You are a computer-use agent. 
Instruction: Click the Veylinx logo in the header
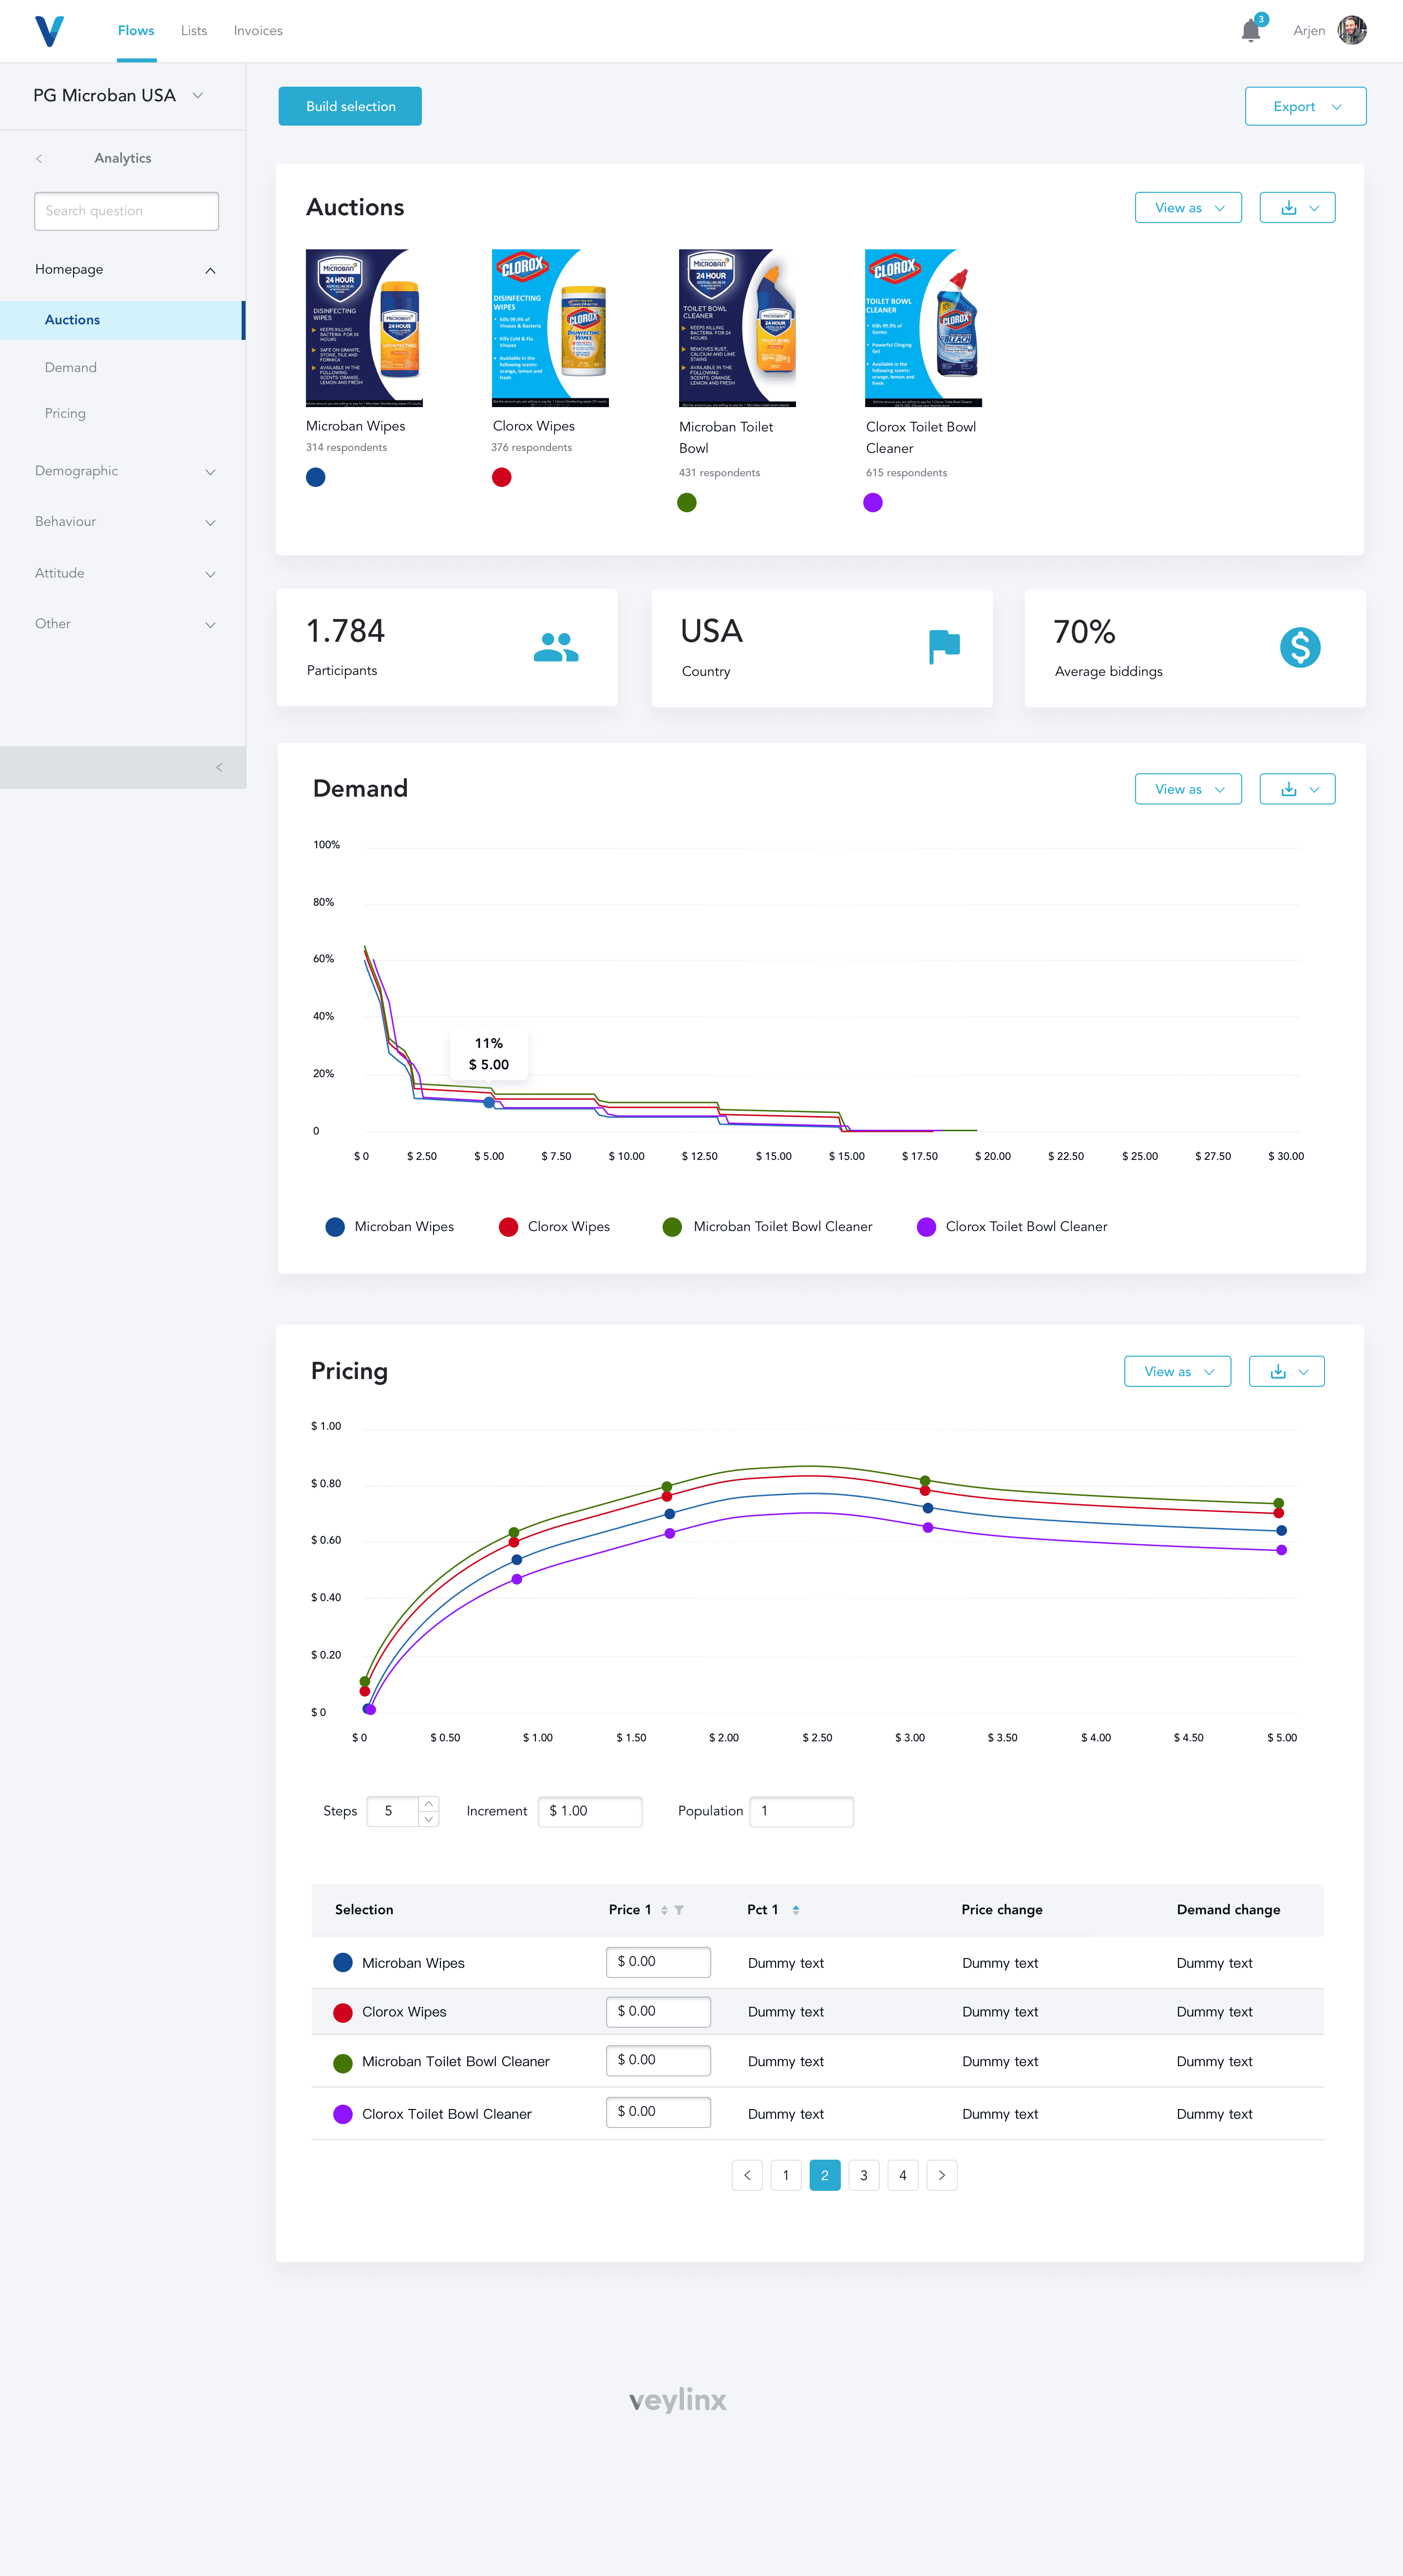pyautogui.click(x=49, y=31)
